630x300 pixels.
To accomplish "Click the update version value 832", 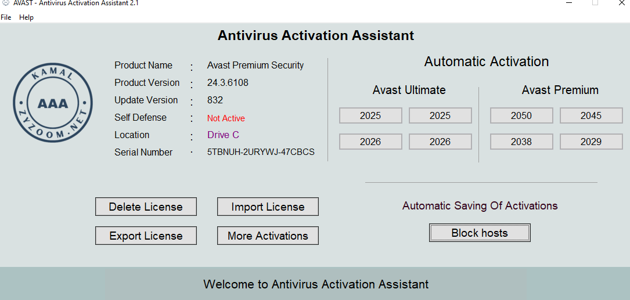I will 215,100.
